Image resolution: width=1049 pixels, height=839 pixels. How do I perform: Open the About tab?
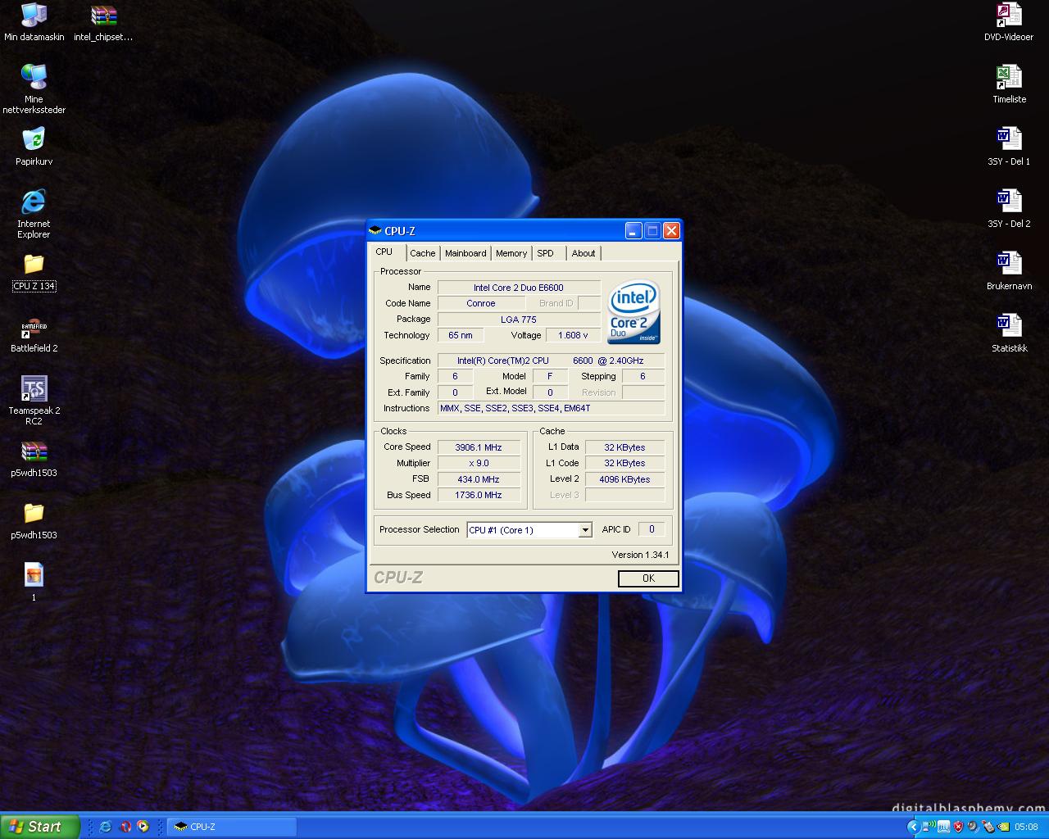coord(584,253)
